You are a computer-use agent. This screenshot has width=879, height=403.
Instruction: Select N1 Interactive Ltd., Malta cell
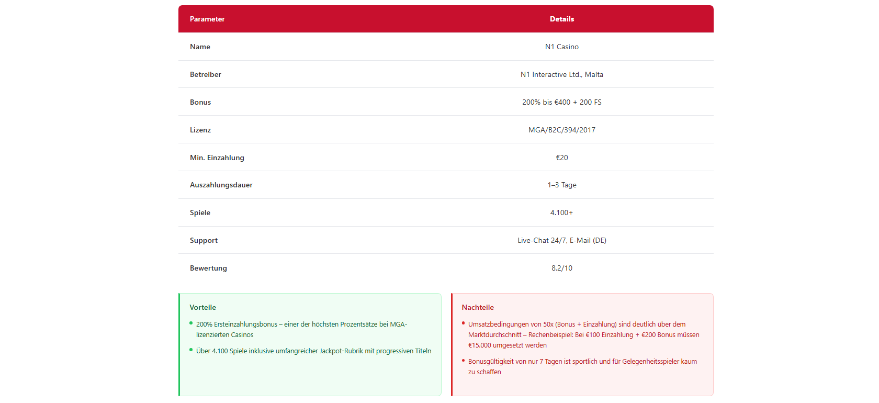(561, 74)
